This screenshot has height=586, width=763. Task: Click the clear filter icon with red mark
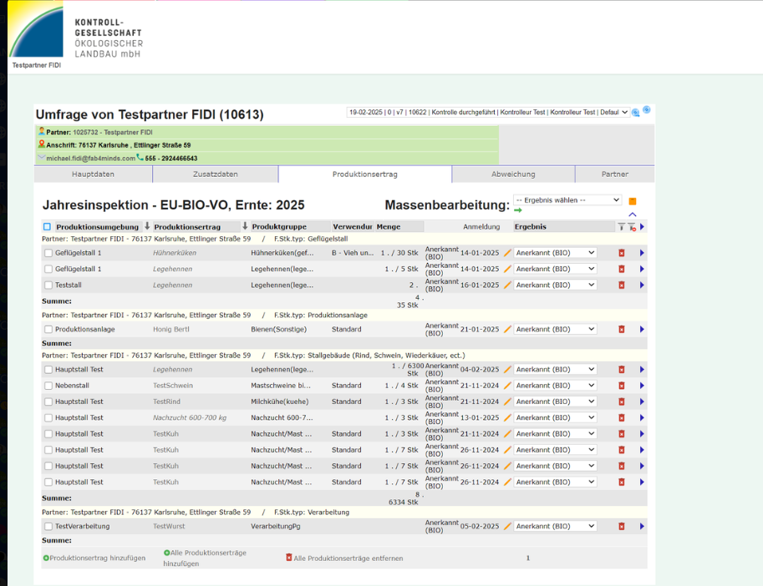[x=632, y=227]
